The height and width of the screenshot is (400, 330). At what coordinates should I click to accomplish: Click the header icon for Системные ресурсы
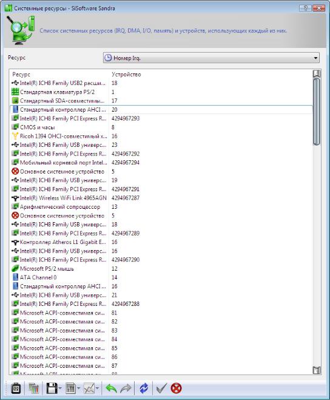21,30
